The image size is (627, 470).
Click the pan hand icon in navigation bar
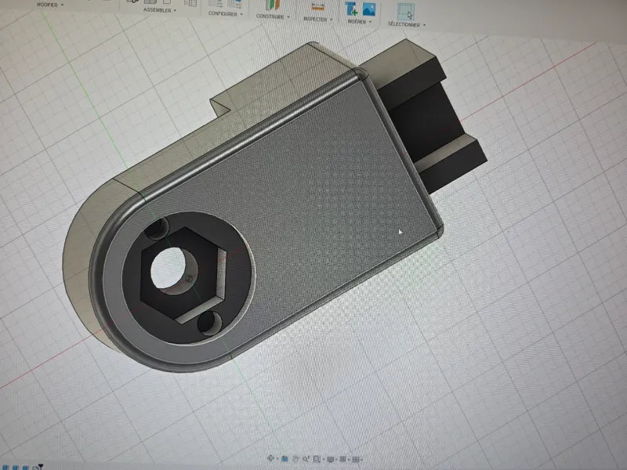(x=295, y=459)
